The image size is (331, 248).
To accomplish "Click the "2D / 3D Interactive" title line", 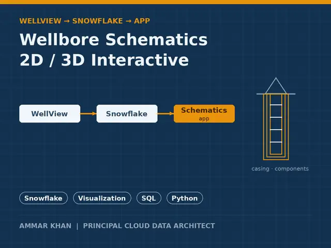I will 104,60.
